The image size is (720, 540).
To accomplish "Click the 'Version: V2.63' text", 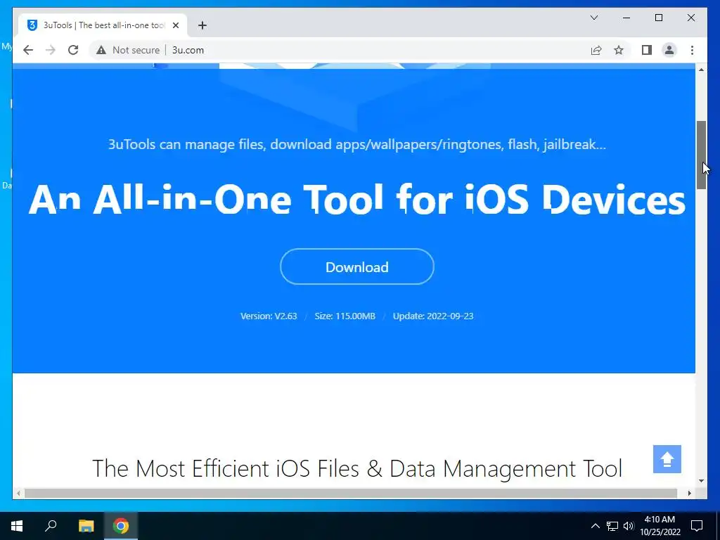I will coord(269,316).
